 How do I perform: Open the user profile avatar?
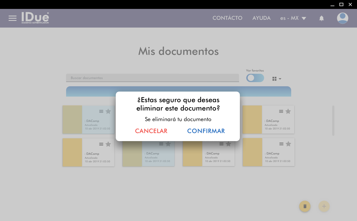pyautogui.click(x=342, y=18)
